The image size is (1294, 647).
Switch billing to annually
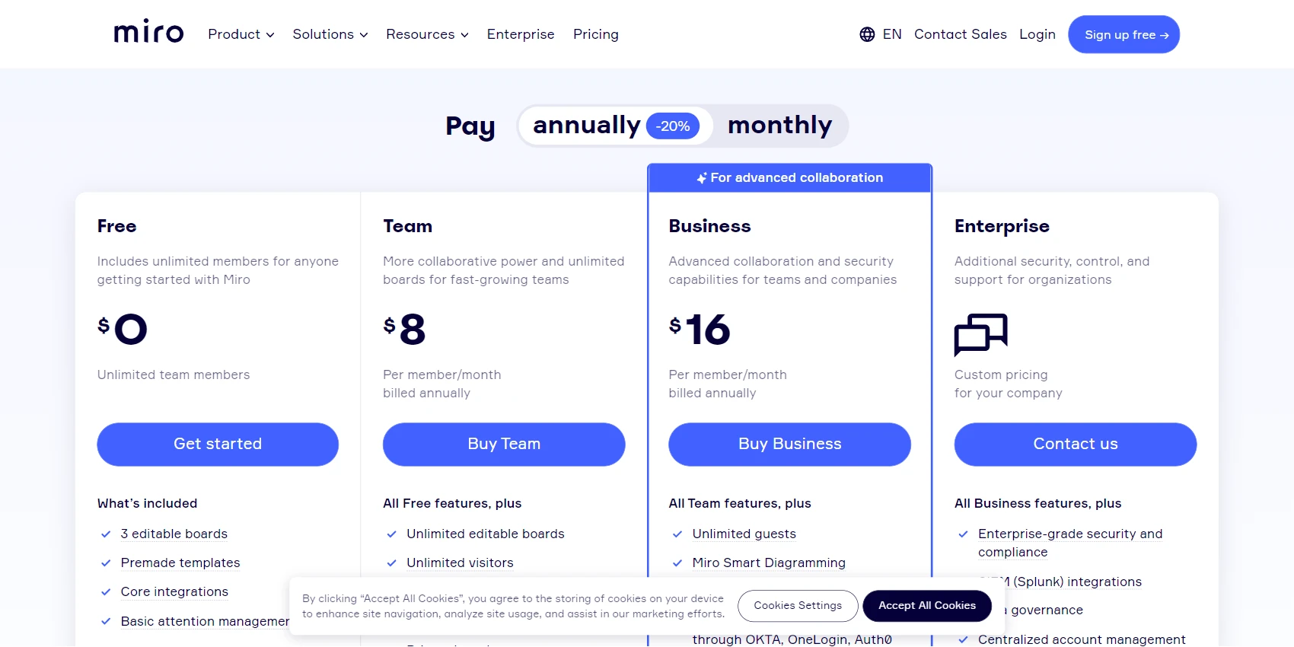[x=586, y=126]
